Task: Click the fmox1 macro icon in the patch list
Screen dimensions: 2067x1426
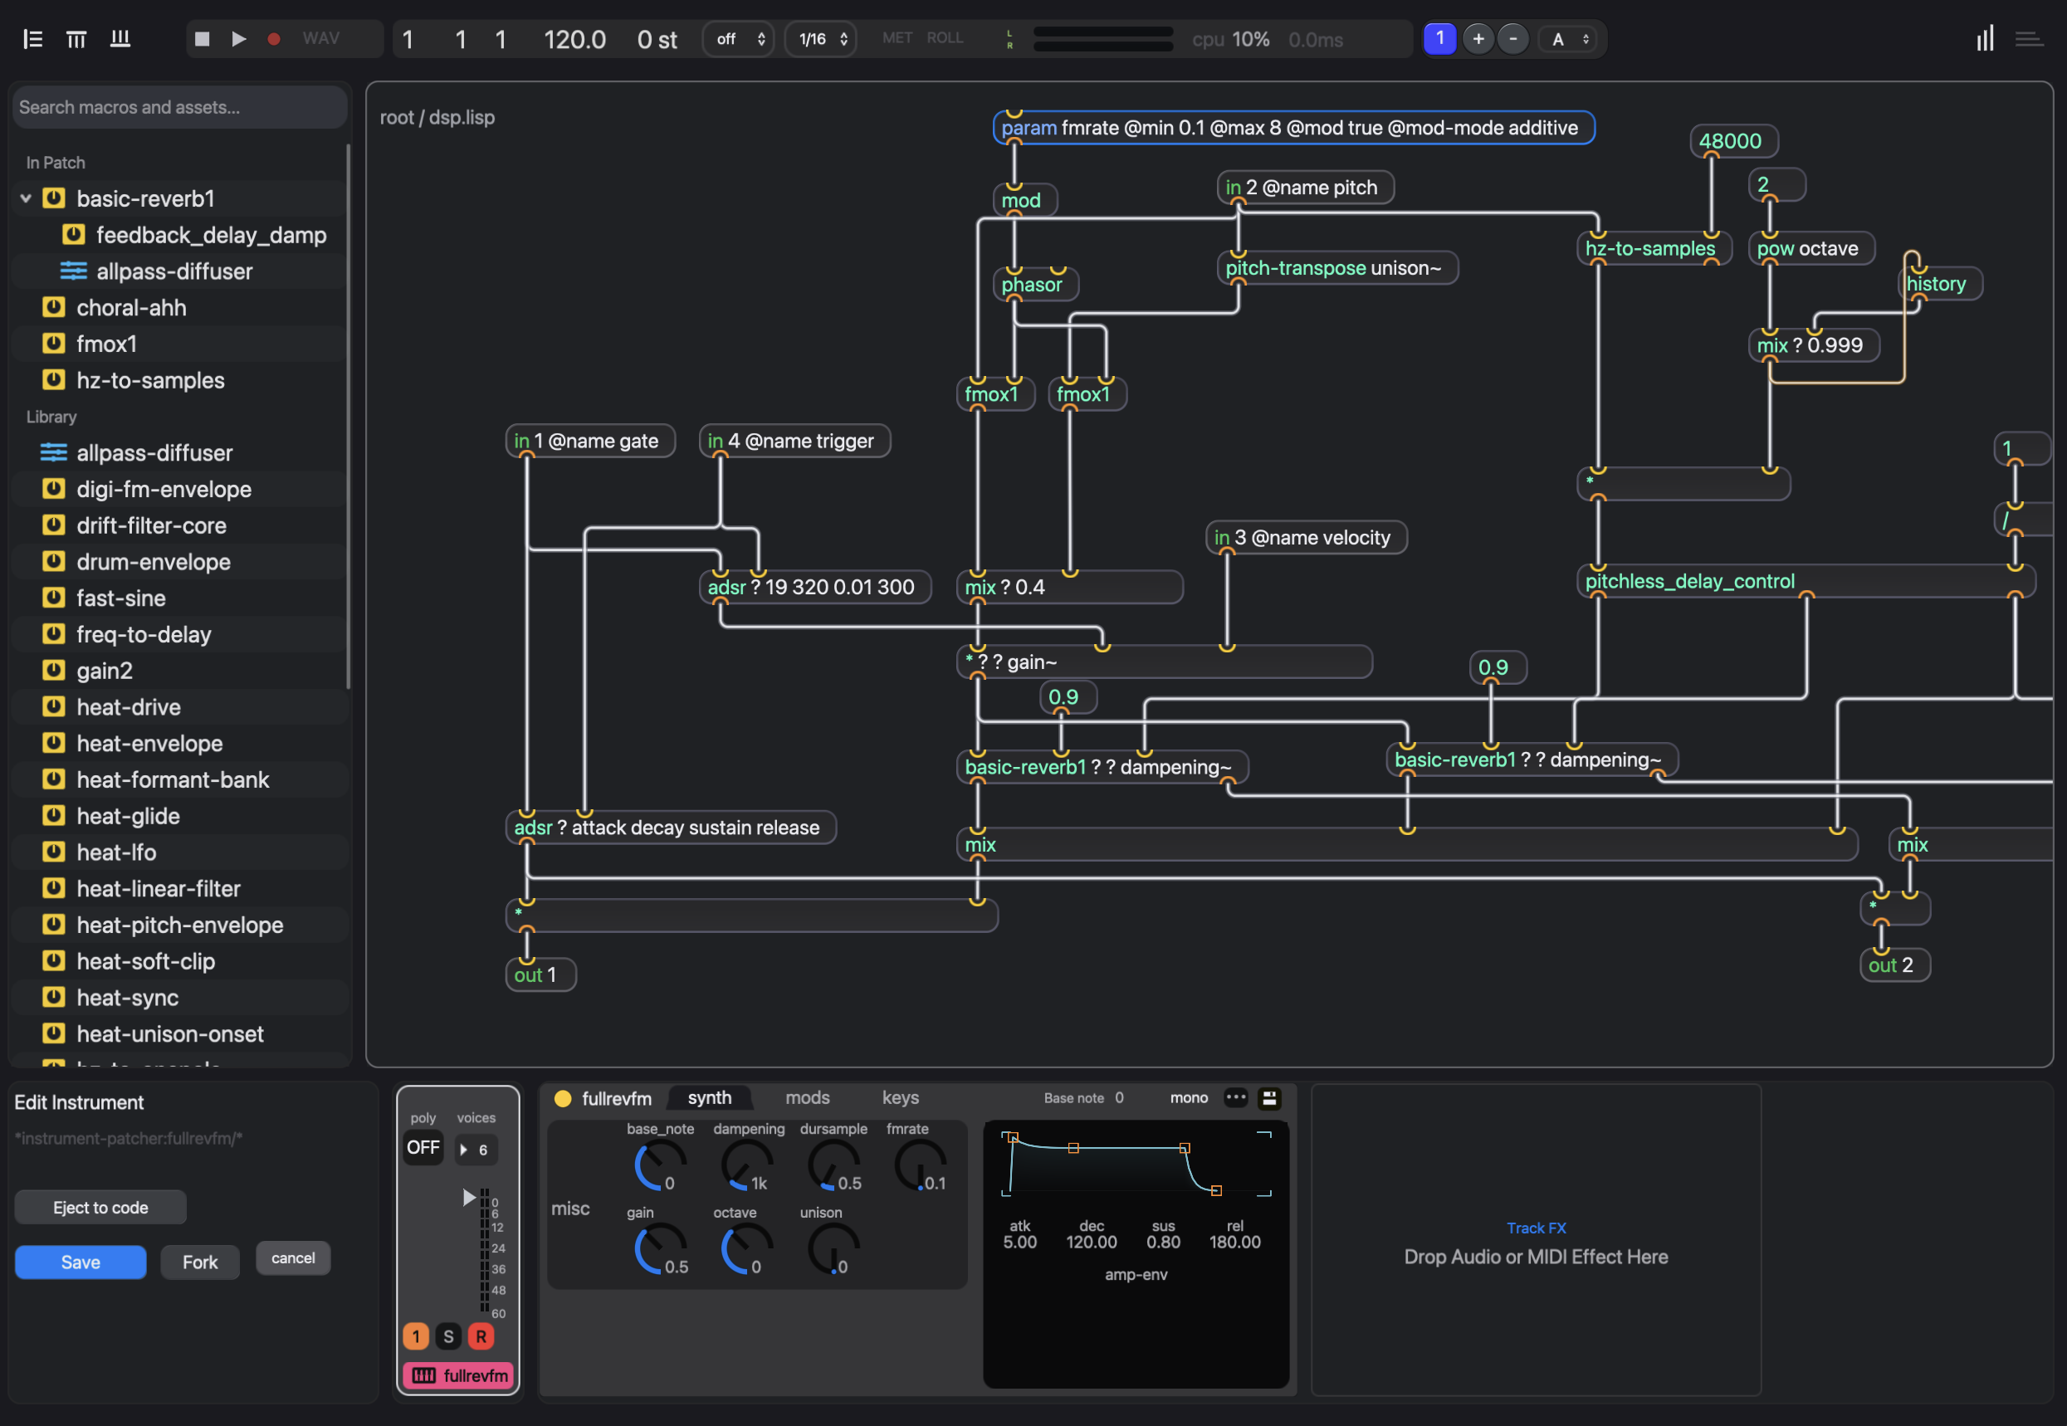Action: (54, 344)
